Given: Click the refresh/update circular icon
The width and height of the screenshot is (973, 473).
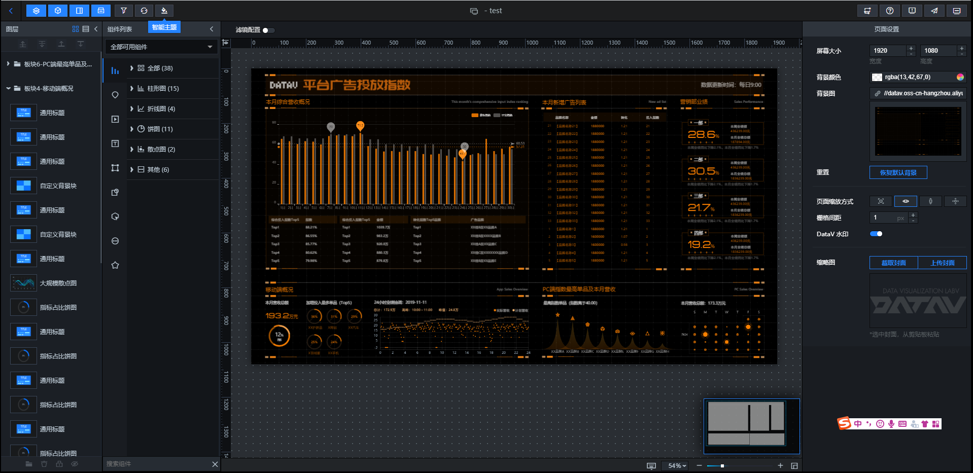Looking at the screenshot, I should click(x=144, y=11).
